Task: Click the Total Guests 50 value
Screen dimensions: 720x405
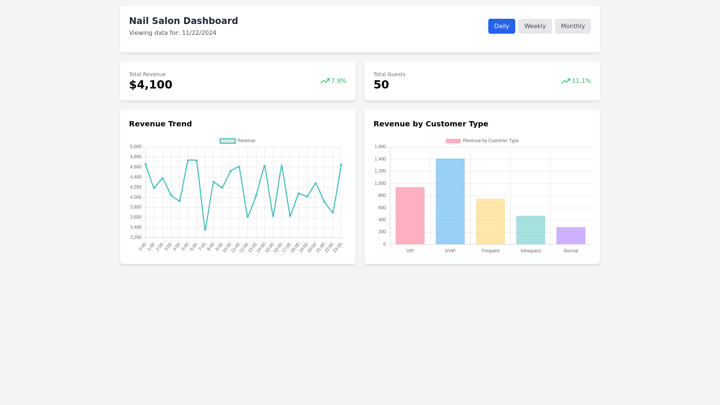Action: pos(381,85)
